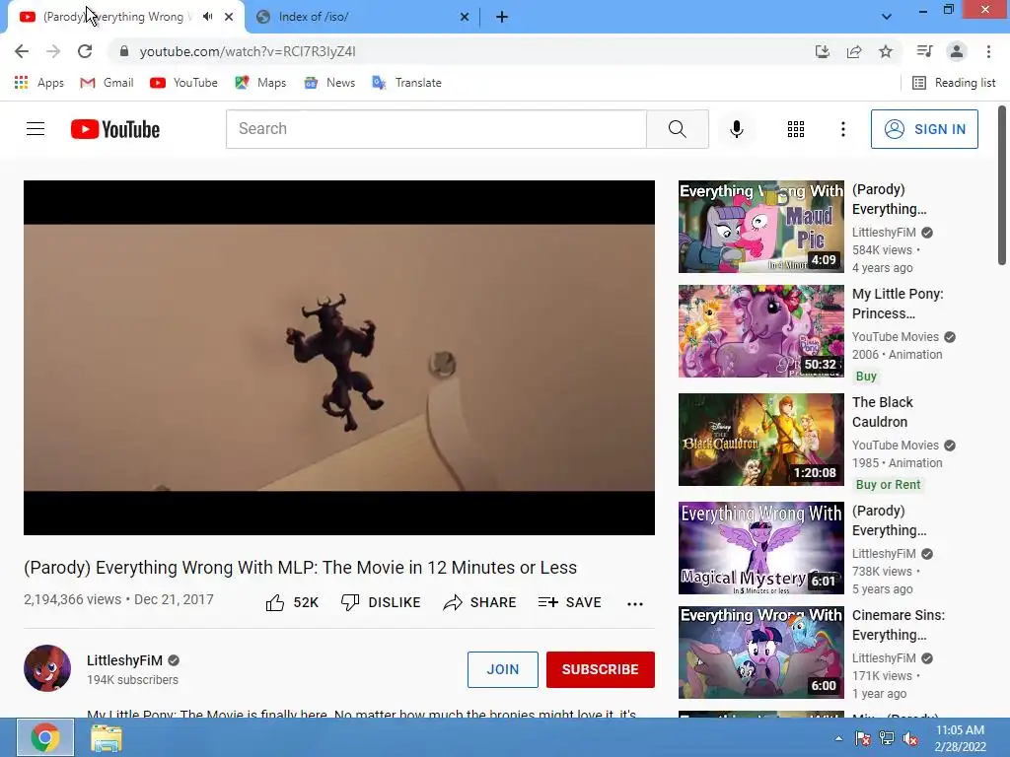Viewport: 1010px width, 757px height.
Task: Click SHARE under the video
Action: coord(480,602)
